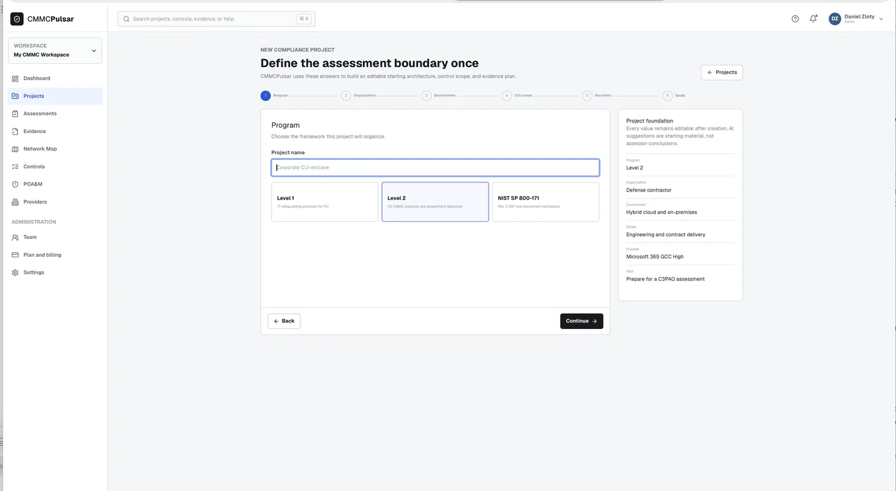The width and height of the screenshot is (896, 491).
Task: Click the ⌘K shortcut badge
Action: point(304,19)
